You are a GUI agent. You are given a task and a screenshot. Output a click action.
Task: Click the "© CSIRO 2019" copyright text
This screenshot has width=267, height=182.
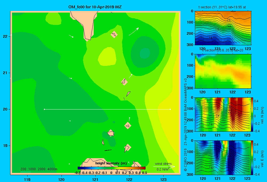pos(186,160)
